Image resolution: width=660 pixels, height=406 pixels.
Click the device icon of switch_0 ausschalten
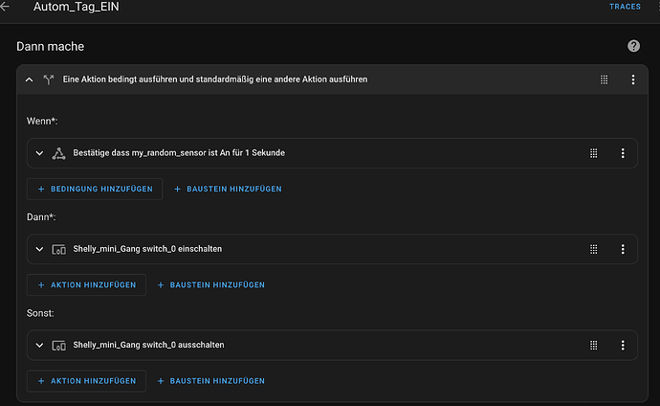pyautogui.click(x=58, y=346)
